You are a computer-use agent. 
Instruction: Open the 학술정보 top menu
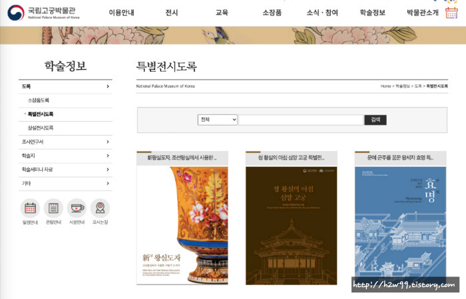(x=372, y=13)
